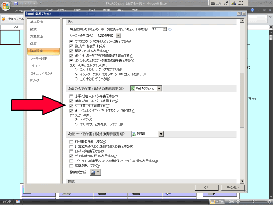This screenshot has height=205, width=273.
Task: Click the zoom slider handle
Action: [x=253, y=202]
